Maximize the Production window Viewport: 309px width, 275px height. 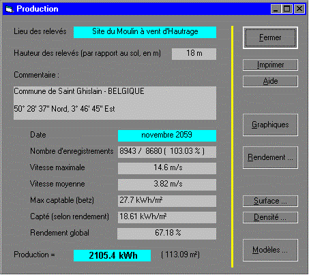pyautogui.click(x=286, y=9)
